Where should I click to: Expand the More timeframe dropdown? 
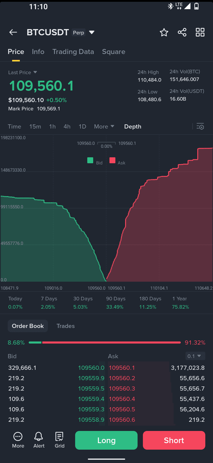click(104, 126)
